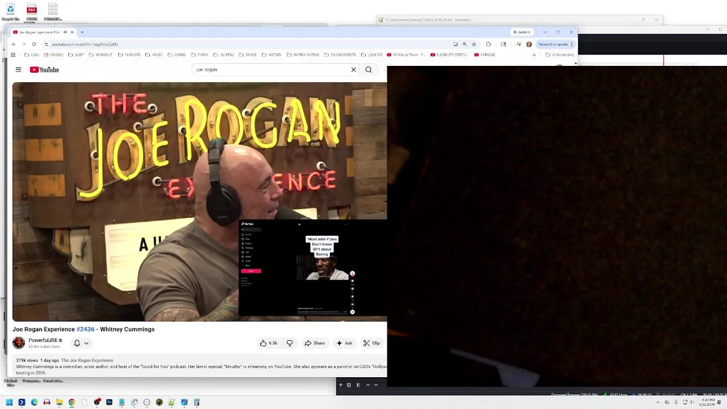Open PowerfulJRE channel avatar
The height and width of the screenshot is (409, 727).
(x=19, y=343)
